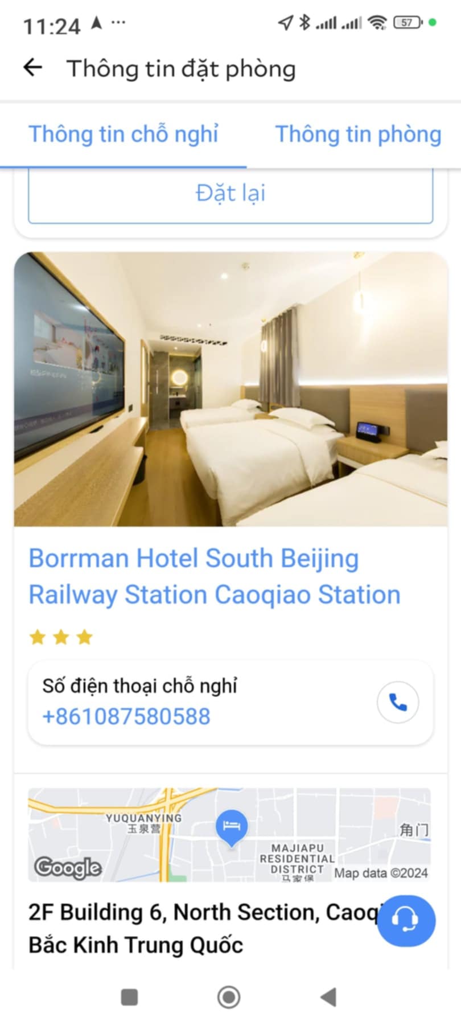Open the hotel room photo
Screen dimensions: 461x1025
pos(230,389)
